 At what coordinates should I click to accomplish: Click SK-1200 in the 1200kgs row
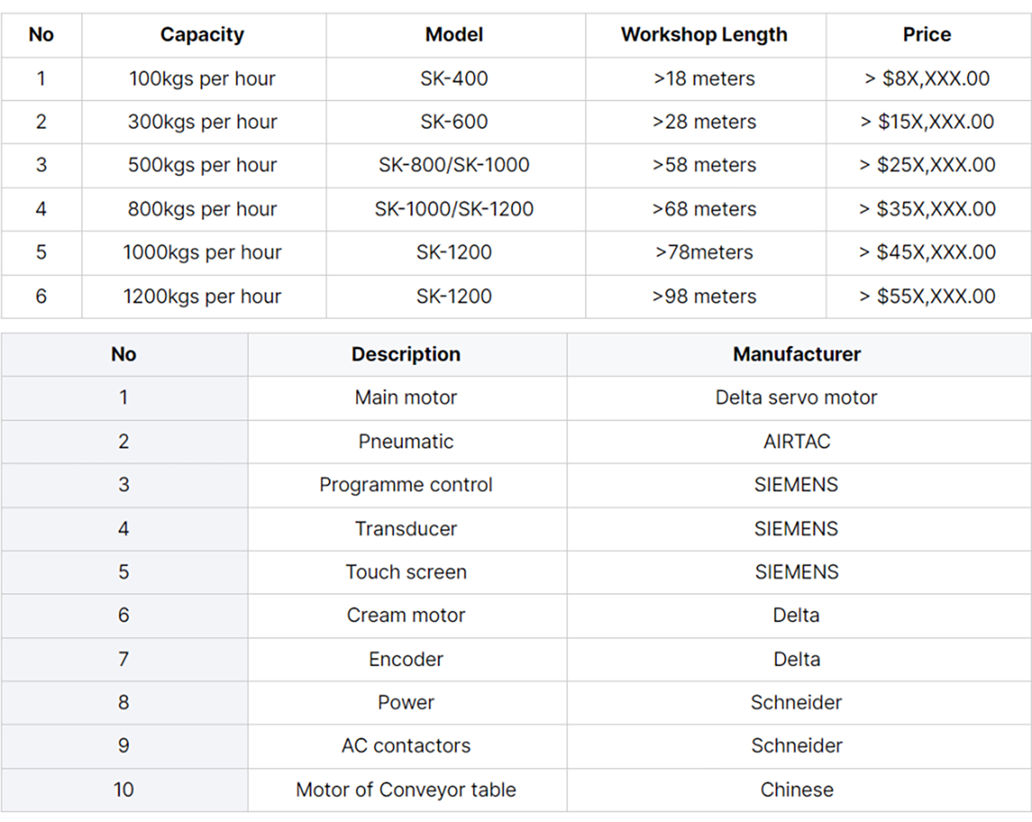(454, 296)
